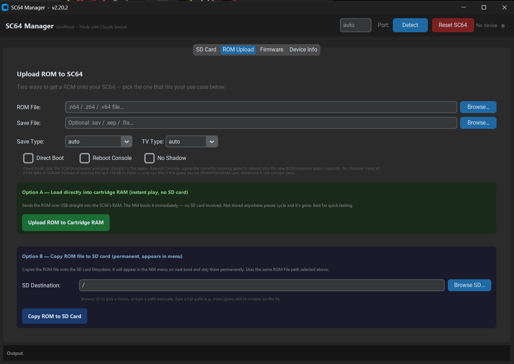Click the 'Upload ROM to SC64' heading
514x364 pixels.
click(50, 74)
